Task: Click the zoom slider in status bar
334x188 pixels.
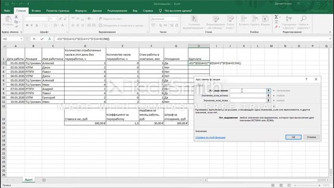Action: point(307,185)
